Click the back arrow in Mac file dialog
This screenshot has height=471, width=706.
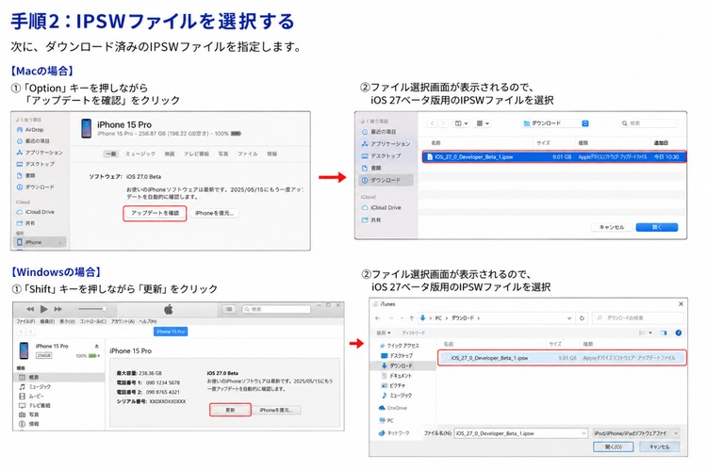pyautogui.click(x=433, y=123)
